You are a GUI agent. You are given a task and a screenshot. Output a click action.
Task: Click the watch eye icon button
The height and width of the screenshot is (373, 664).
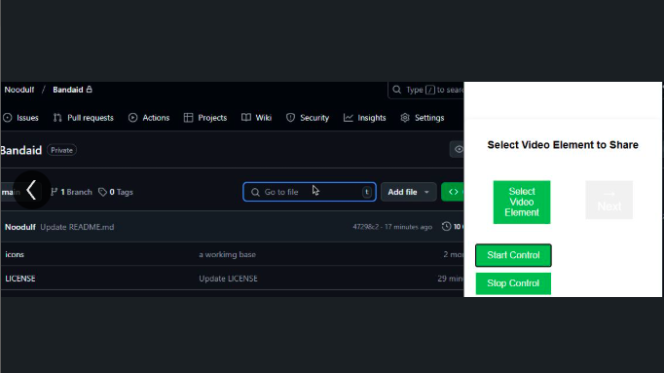[458, 149]
